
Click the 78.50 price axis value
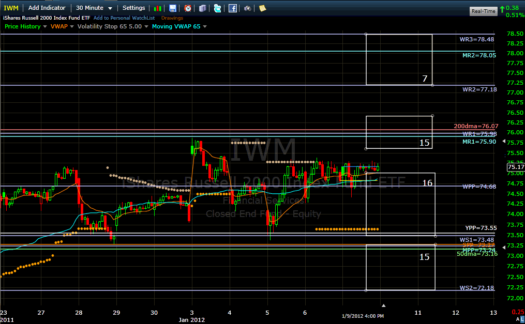[x=515, y=34]
